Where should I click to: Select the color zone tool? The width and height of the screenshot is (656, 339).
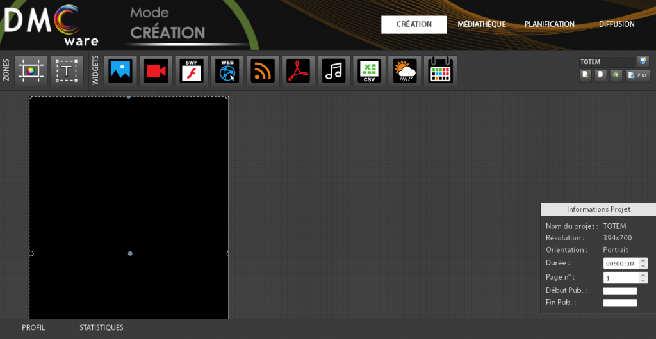[31, 70]
